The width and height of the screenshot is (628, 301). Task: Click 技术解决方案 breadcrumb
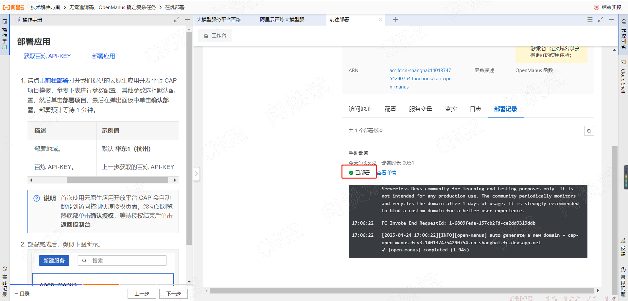[x=45, y=7]
